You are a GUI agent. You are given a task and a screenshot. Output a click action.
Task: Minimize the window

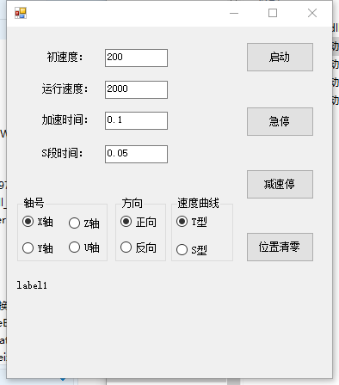(x=234, y=13)
